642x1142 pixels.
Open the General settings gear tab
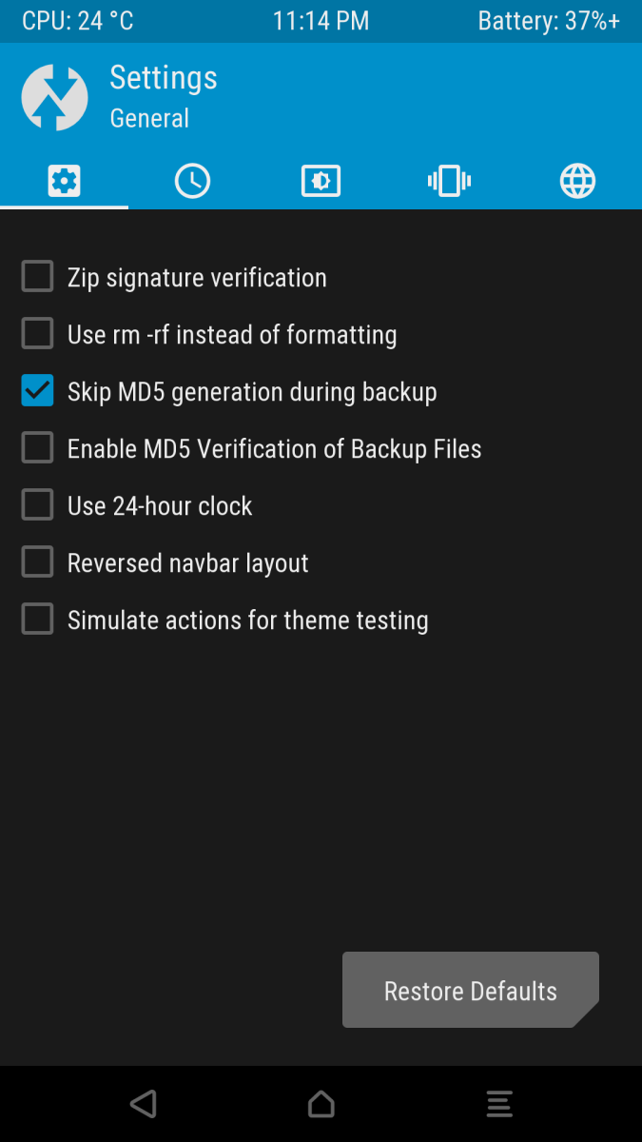point(64,180)
